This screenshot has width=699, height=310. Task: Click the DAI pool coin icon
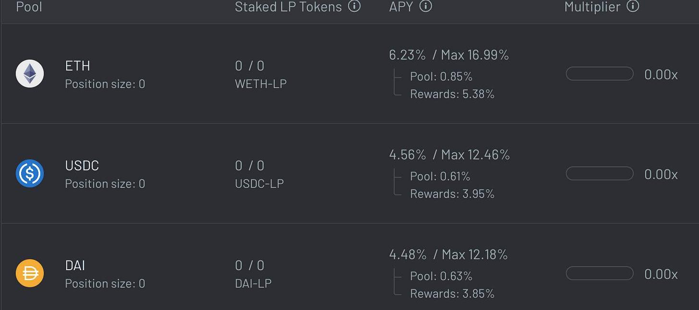tap(30, 273)
